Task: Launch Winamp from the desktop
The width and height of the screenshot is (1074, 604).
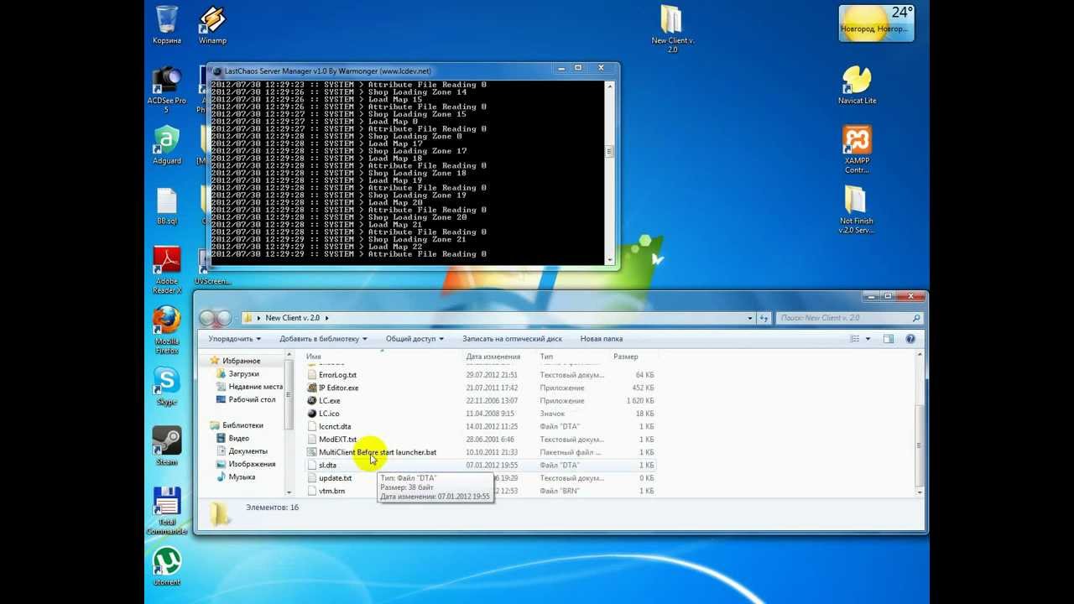Action: pyautogui.click(x=212, y=24)
